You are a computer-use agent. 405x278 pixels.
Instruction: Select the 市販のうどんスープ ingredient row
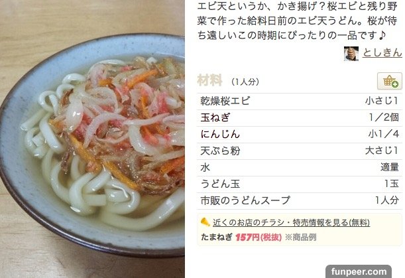tap(300, 200)
